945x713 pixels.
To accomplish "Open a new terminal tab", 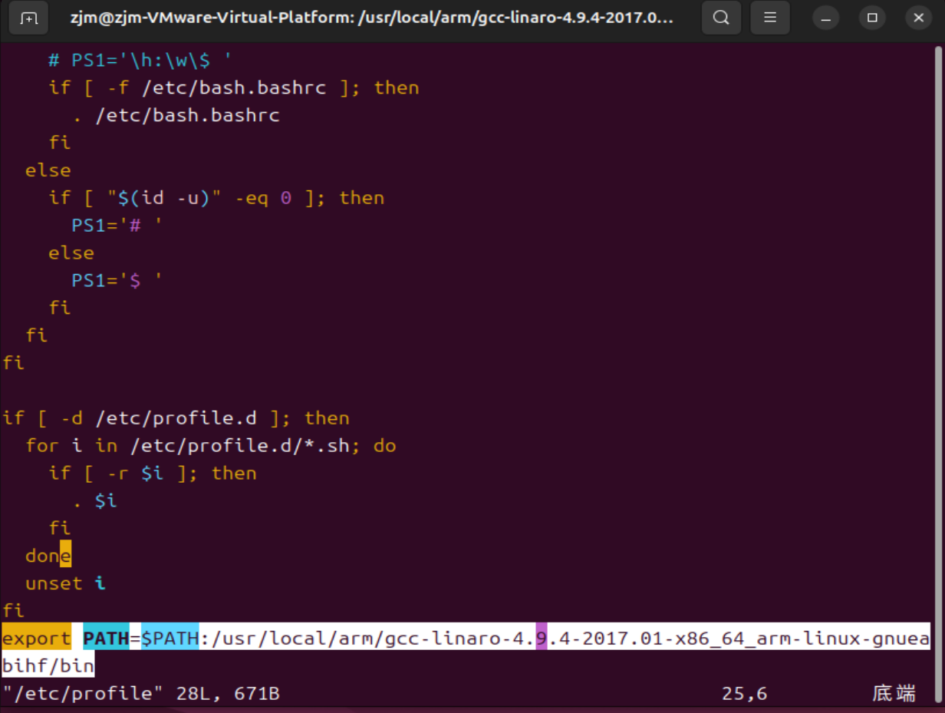I will pos(28,17).
